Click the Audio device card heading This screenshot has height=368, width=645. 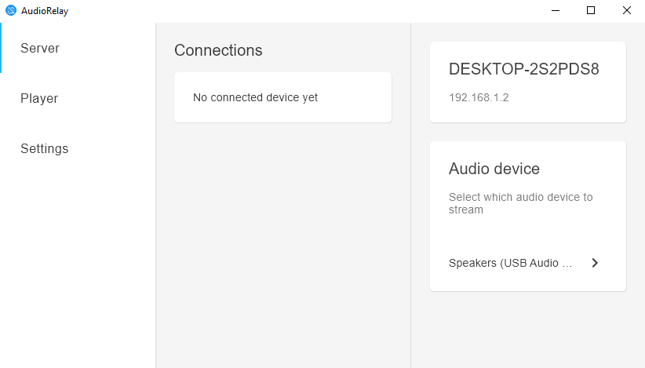click(494, 169)
